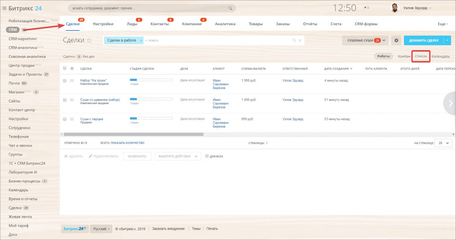Open the Еще menu in CRM tabs
456x240 pixels.
(443, 24)
